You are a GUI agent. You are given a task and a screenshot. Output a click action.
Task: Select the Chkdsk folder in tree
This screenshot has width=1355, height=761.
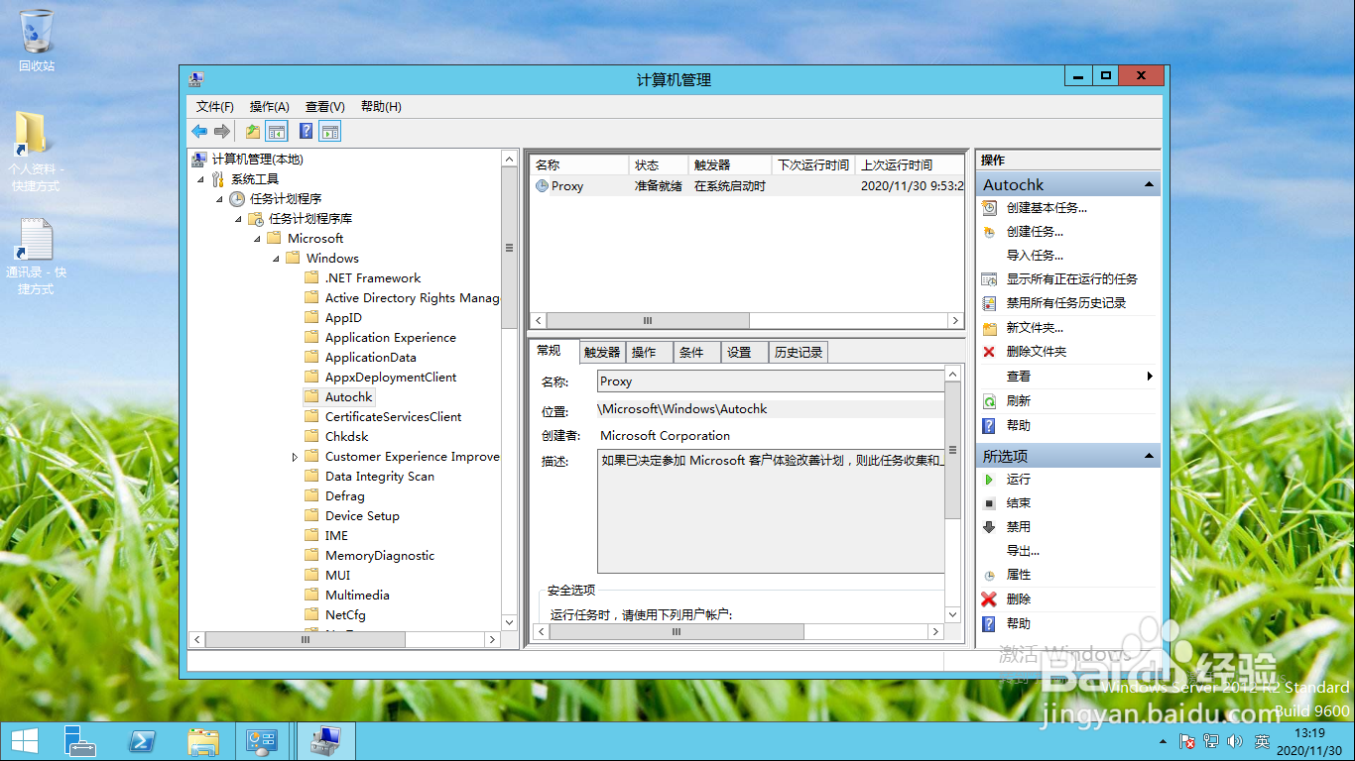click(346, 436)
